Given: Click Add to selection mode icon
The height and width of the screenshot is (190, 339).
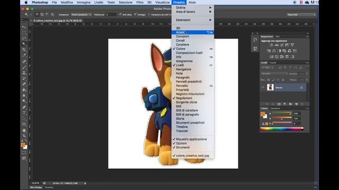Looking at the screenshot, I should (x=42, y=14).
